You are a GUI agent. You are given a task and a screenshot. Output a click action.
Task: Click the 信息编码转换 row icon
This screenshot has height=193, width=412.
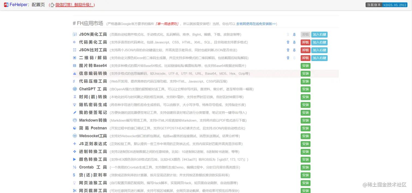(x=75, y=74)
